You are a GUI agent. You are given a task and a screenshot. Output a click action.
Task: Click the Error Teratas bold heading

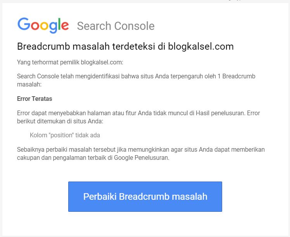click(x=35, y=99)
